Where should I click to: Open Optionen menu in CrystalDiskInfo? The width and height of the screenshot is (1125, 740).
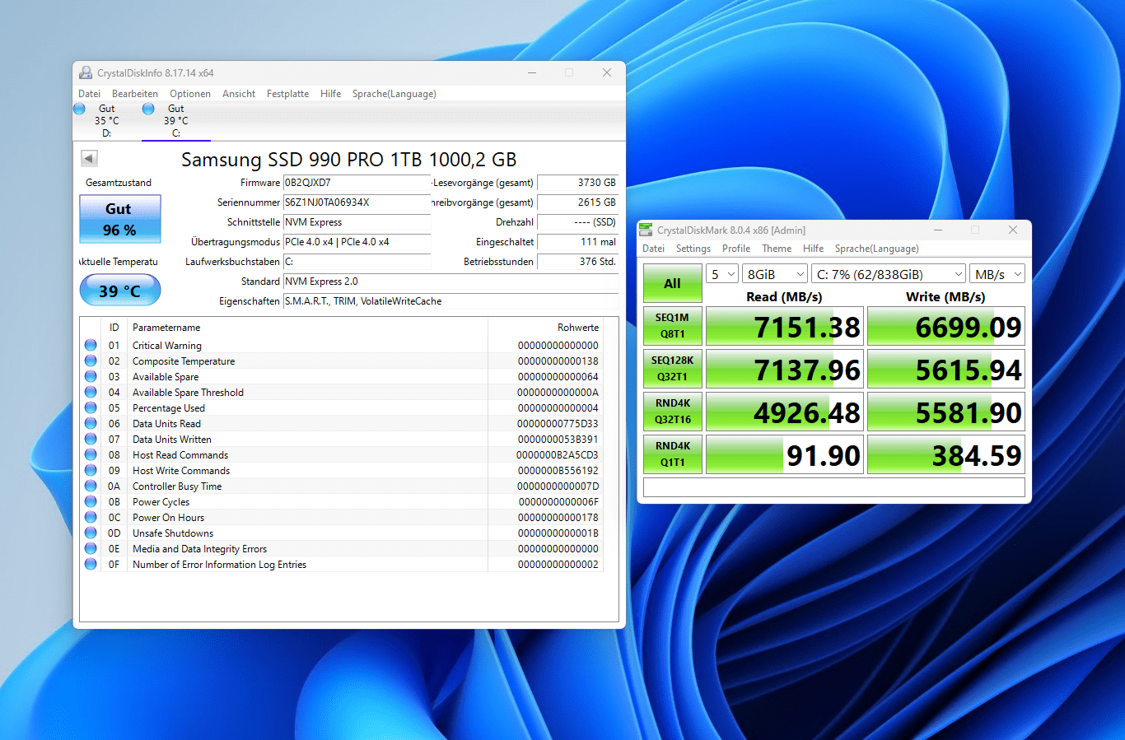(x=190, y=94)
